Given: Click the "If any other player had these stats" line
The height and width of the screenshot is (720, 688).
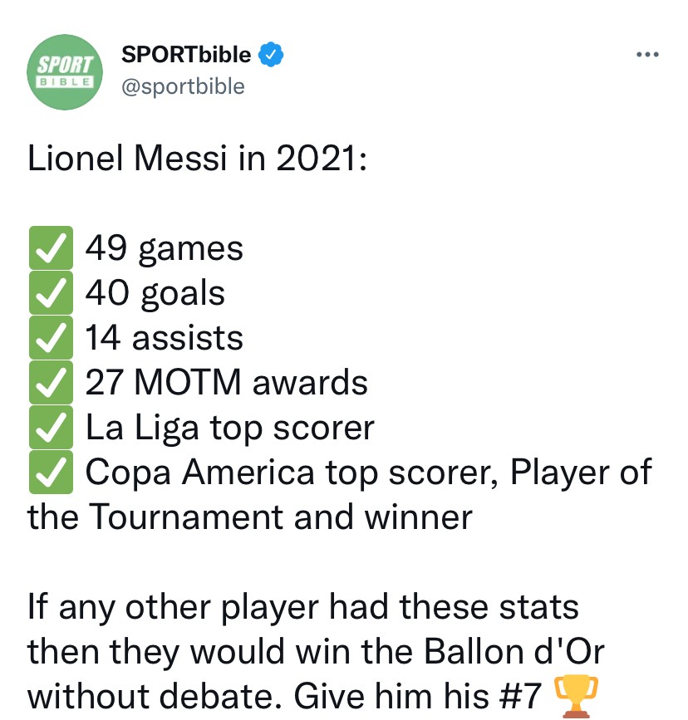Looking at the screenshot, I should [x=303, y=607].
